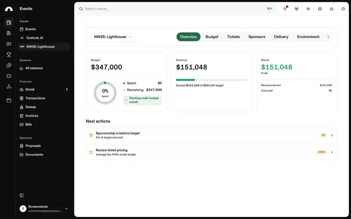Screen dimensions: 351x219
Task: Go to Sweep
Action: click(x=44, y=107)
